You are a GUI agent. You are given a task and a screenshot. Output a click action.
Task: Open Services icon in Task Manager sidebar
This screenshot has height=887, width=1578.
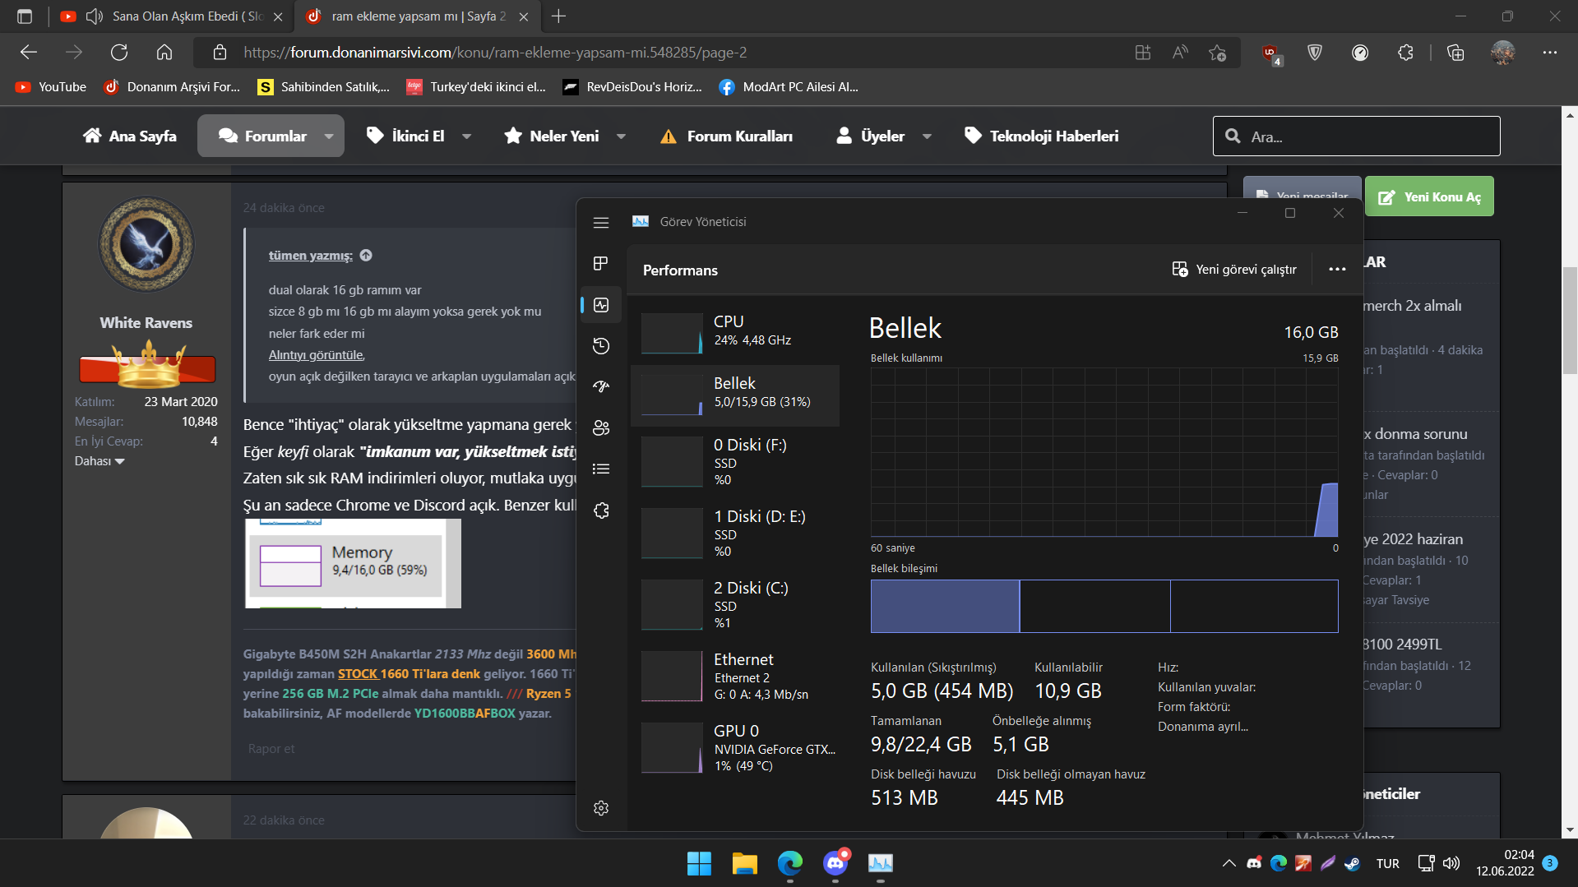601,510
